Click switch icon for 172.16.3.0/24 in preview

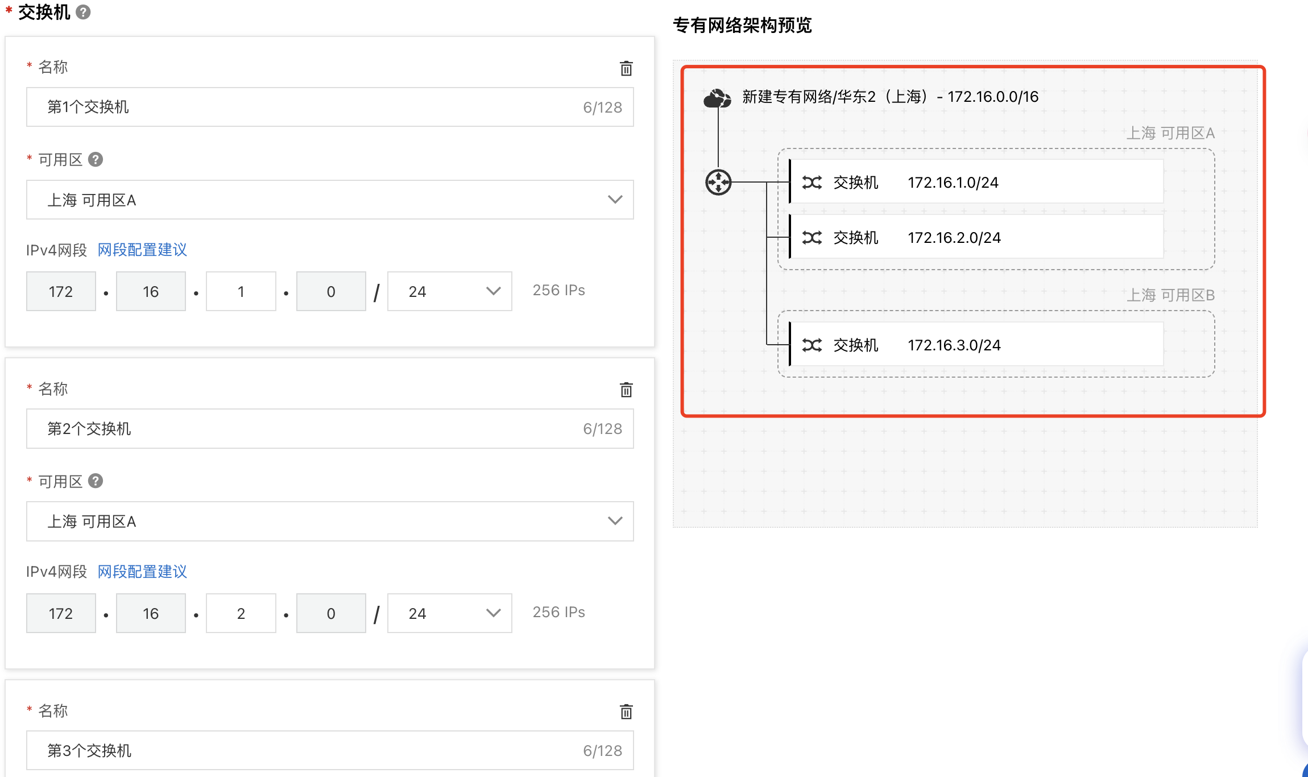pos(812,345)
